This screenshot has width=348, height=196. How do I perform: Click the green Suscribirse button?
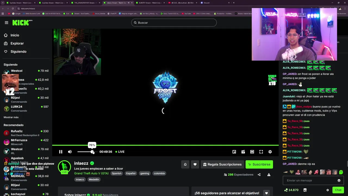coord(259,164)
